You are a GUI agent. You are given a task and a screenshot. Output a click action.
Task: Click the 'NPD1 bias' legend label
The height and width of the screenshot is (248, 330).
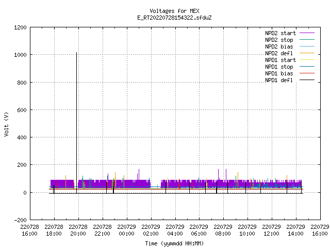click(x=279, y=73)
